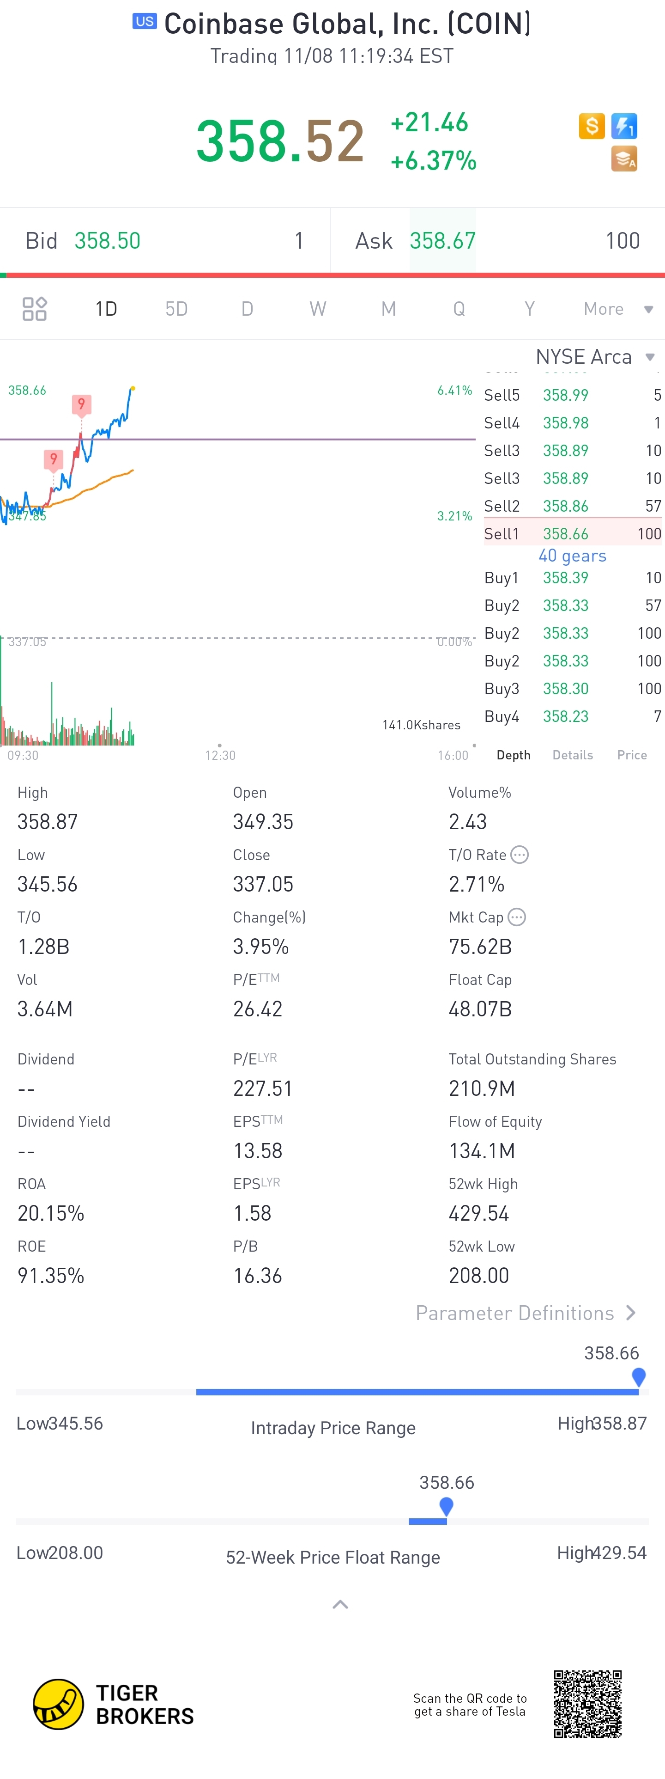Tap the Tiger Brokers logo

114,1705
